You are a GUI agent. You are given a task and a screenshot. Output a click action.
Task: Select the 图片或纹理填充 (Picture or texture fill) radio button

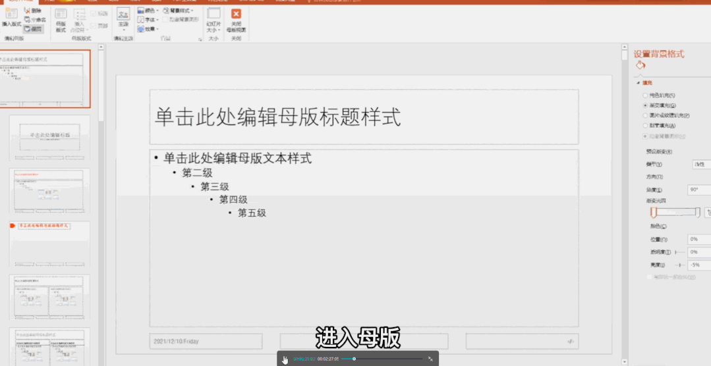pos(645,115)
